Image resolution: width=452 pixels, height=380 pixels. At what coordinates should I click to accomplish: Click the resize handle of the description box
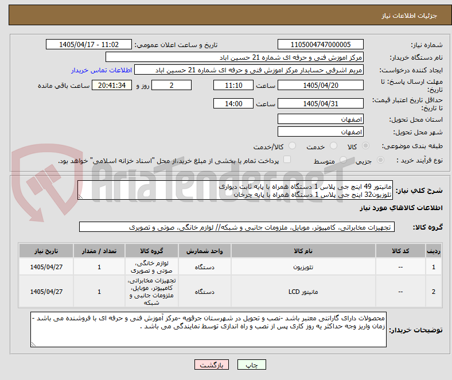[80, 197]
